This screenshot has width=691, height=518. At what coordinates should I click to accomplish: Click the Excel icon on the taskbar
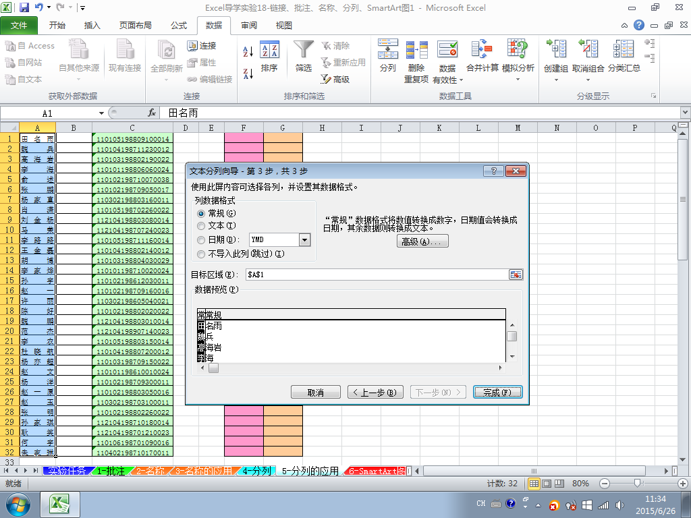point(60,505)
